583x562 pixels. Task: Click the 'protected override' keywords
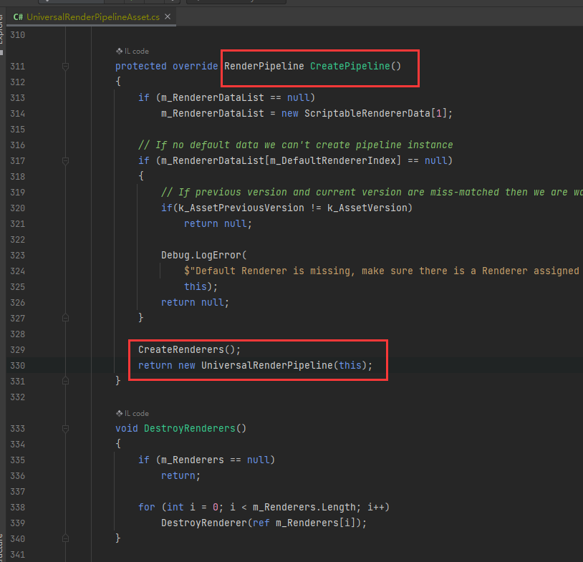[x=167, y=66]
